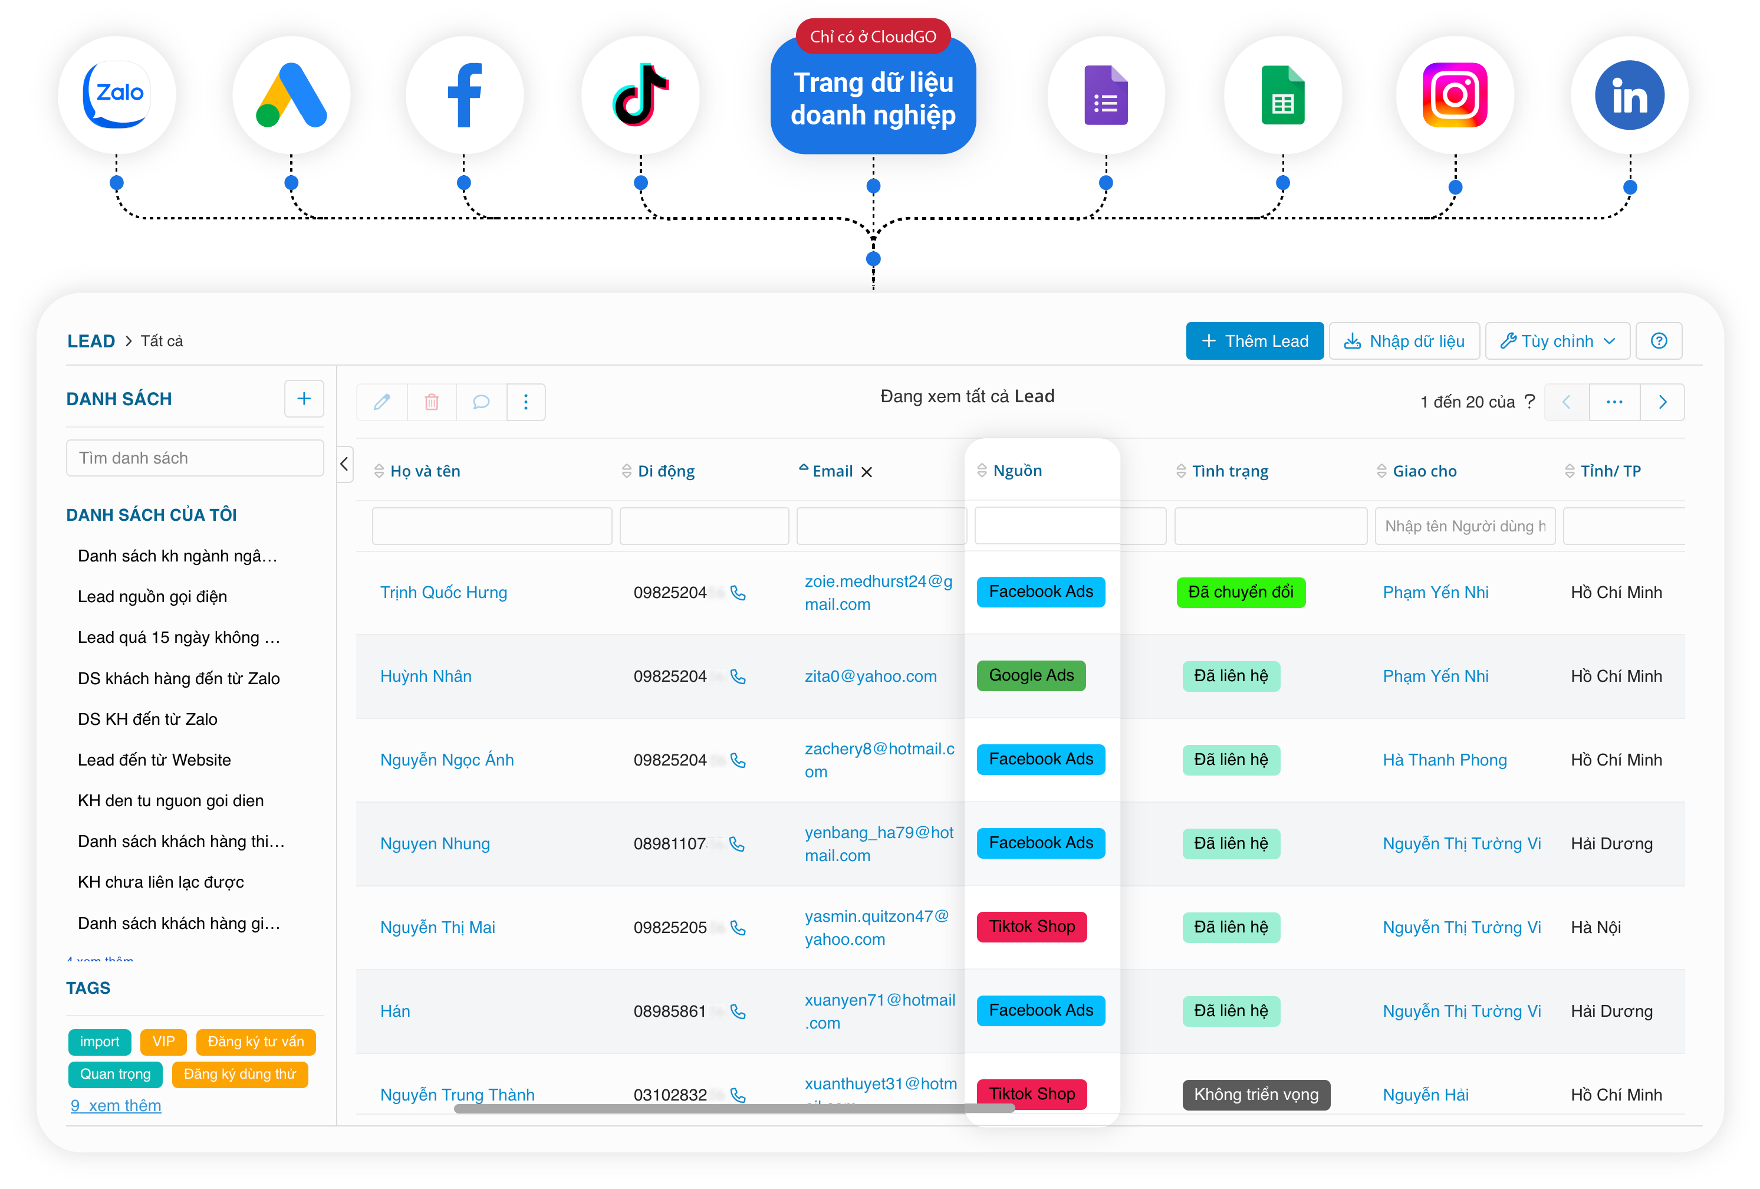The image size is (1760, 1189).
Task: Sort by Nguồn column
Action: (1009, 470)
